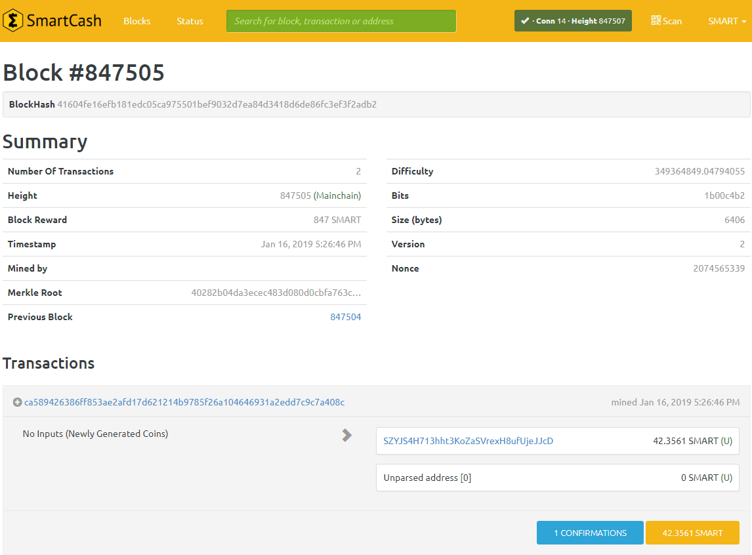This screenshot has width=752, height=555.
Task: Select the Merkle Root hash value
Action: (x=276, y=293)
